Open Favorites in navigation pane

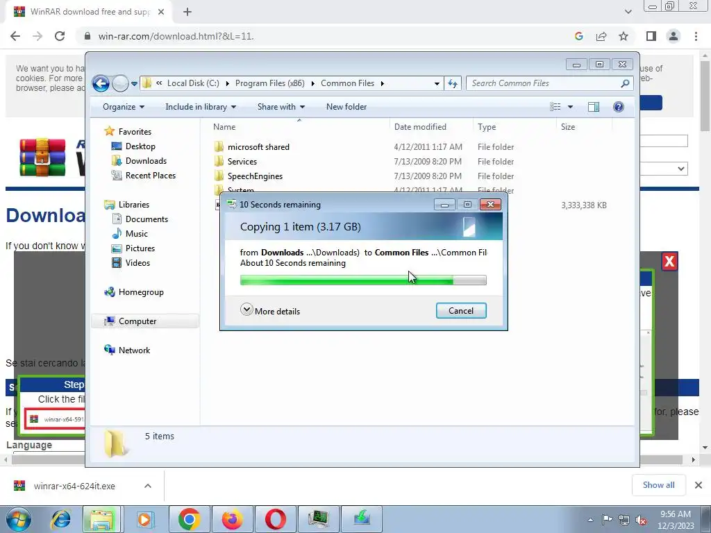[135, 132]
